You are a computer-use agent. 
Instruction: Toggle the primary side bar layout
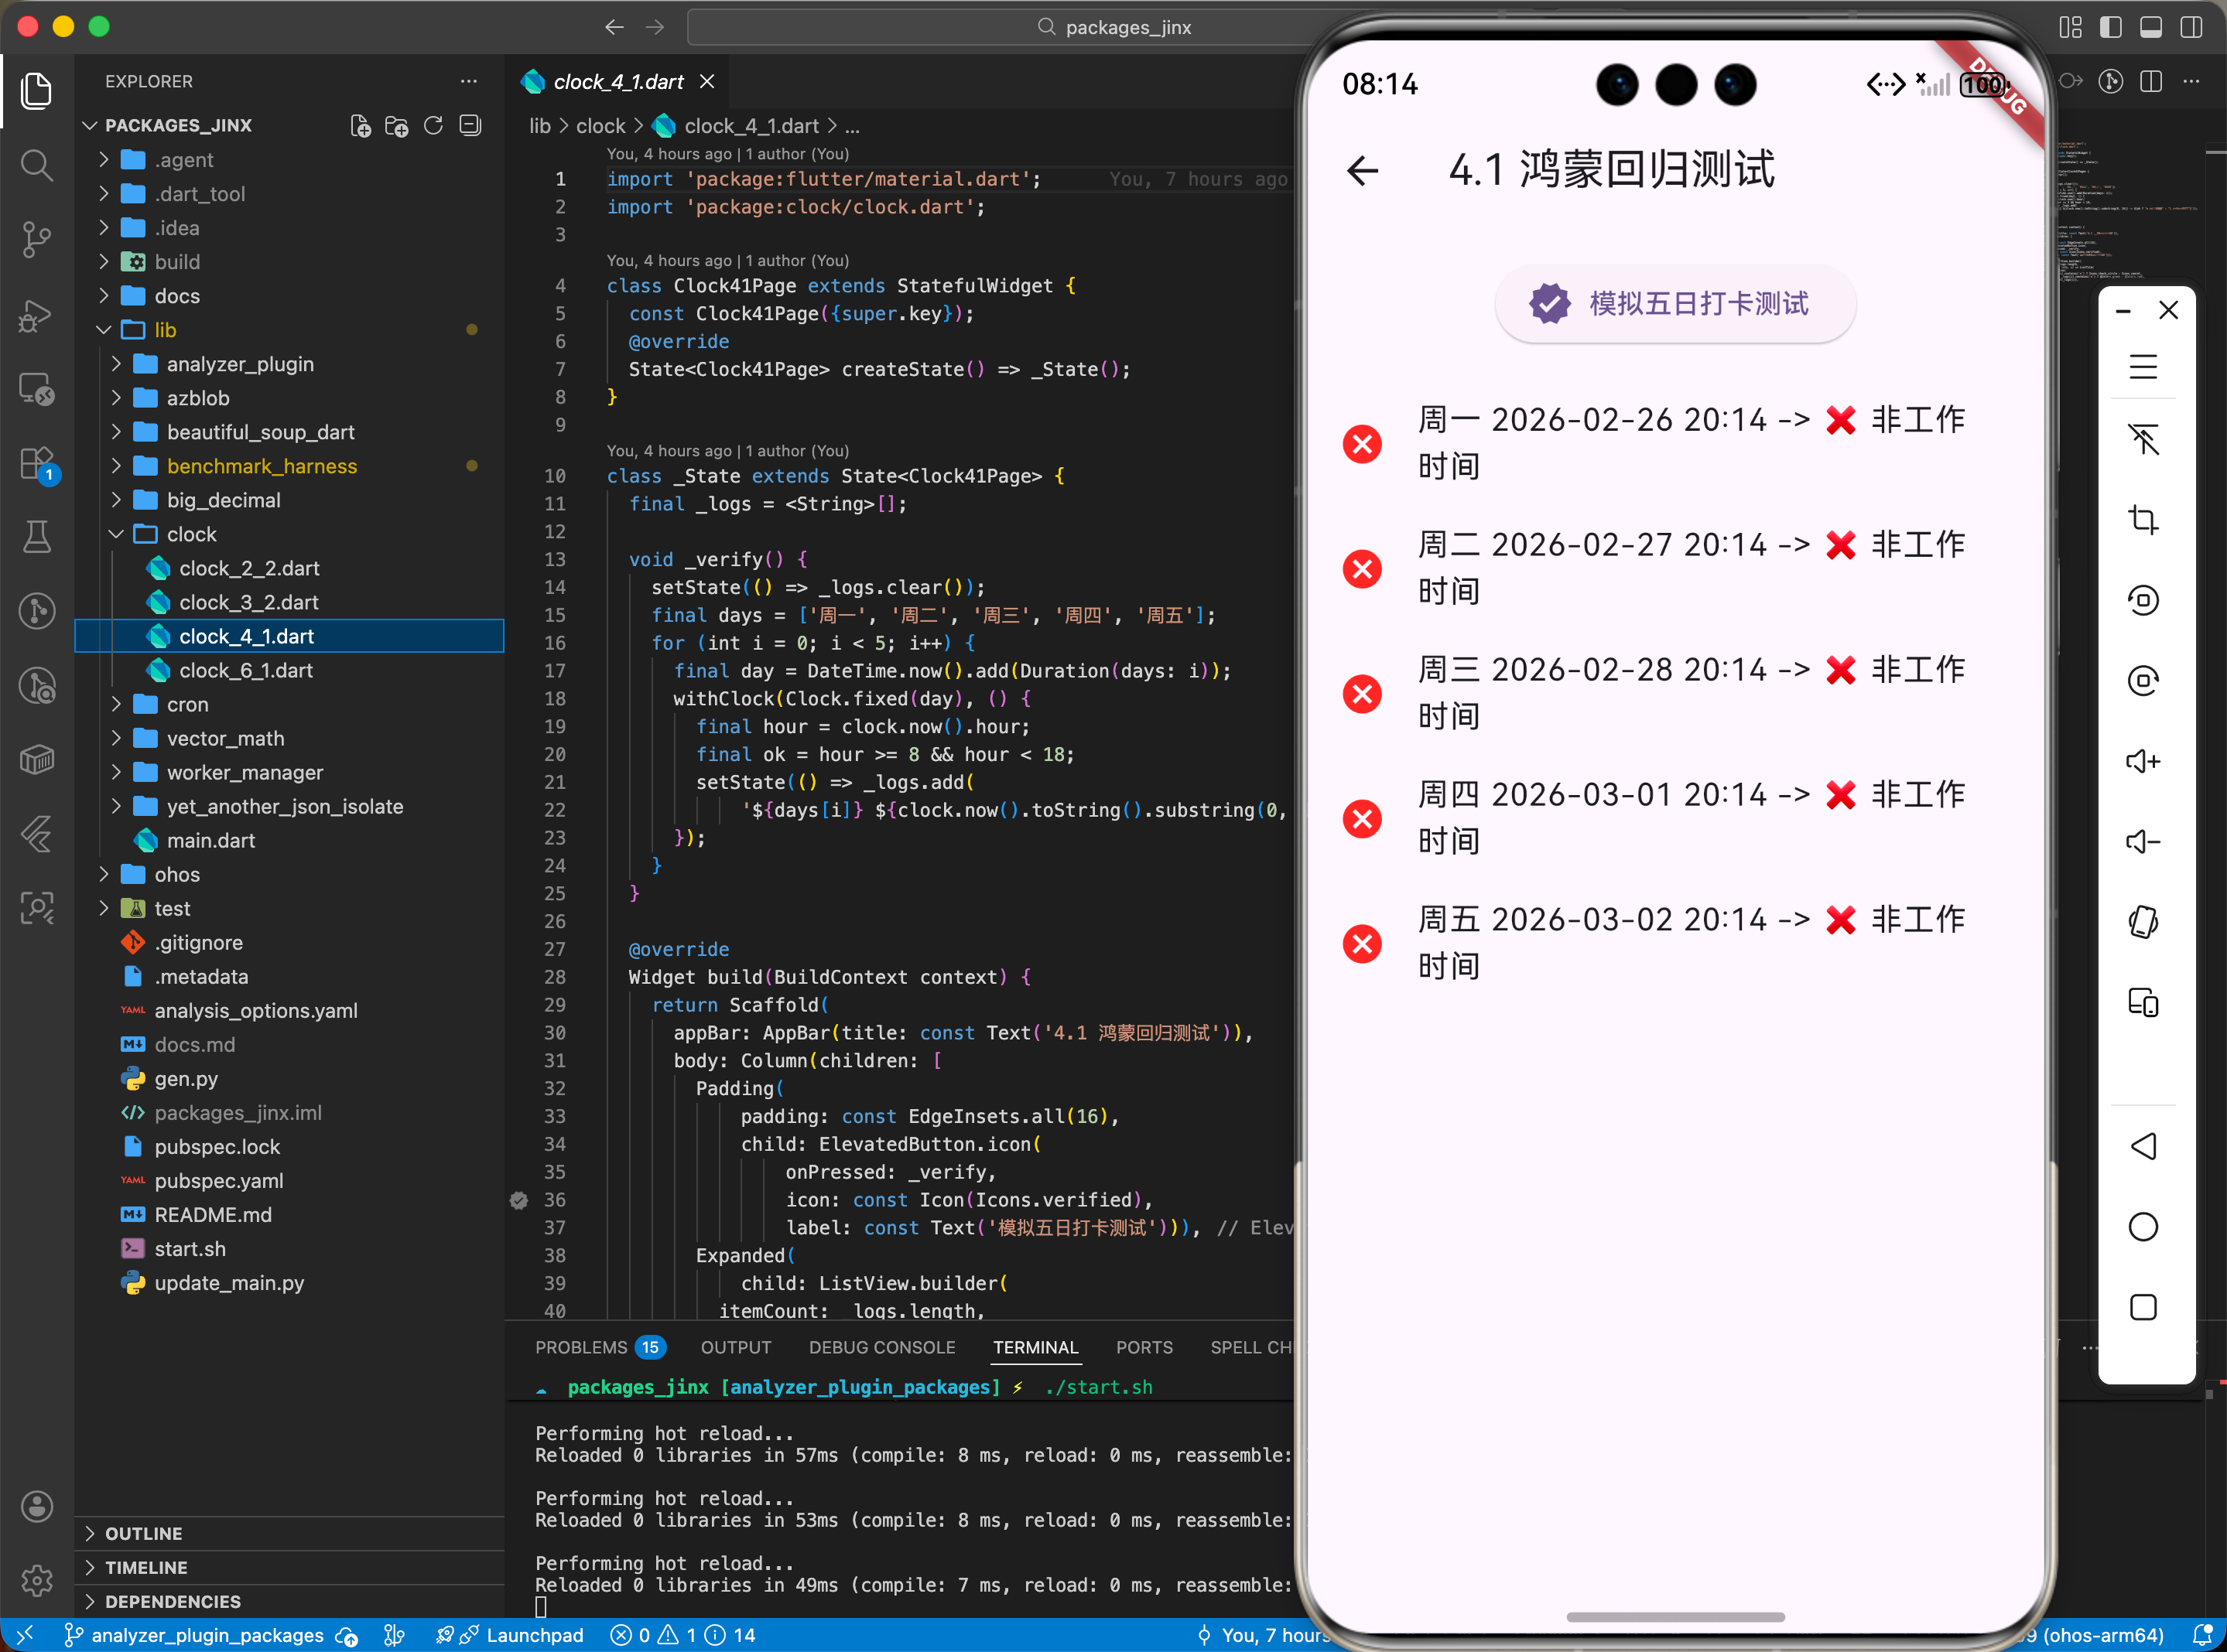coord(2110,27)
